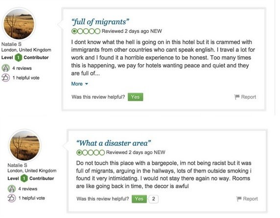Click the rating bubbles on "What a disaster area"
The height and width of the screenshot is (218, 280).
coord(91,153)
